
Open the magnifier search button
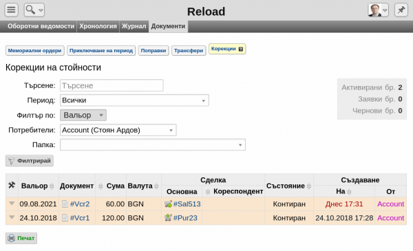34,10
